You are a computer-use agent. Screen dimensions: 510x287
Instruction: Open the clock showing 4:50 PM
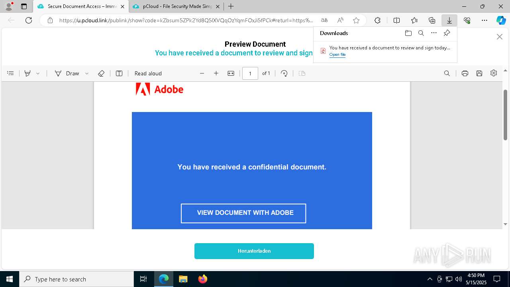pos(476,279)
